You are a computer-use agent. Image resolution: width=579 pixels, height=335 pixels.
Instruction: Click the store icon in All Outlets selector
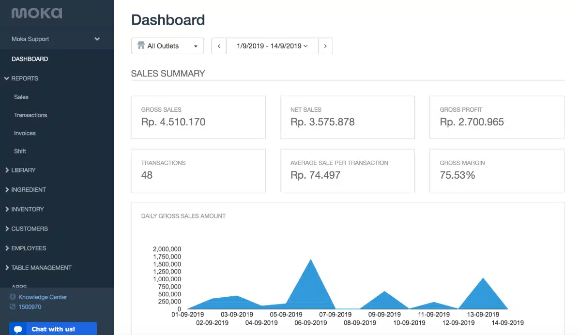141,46
